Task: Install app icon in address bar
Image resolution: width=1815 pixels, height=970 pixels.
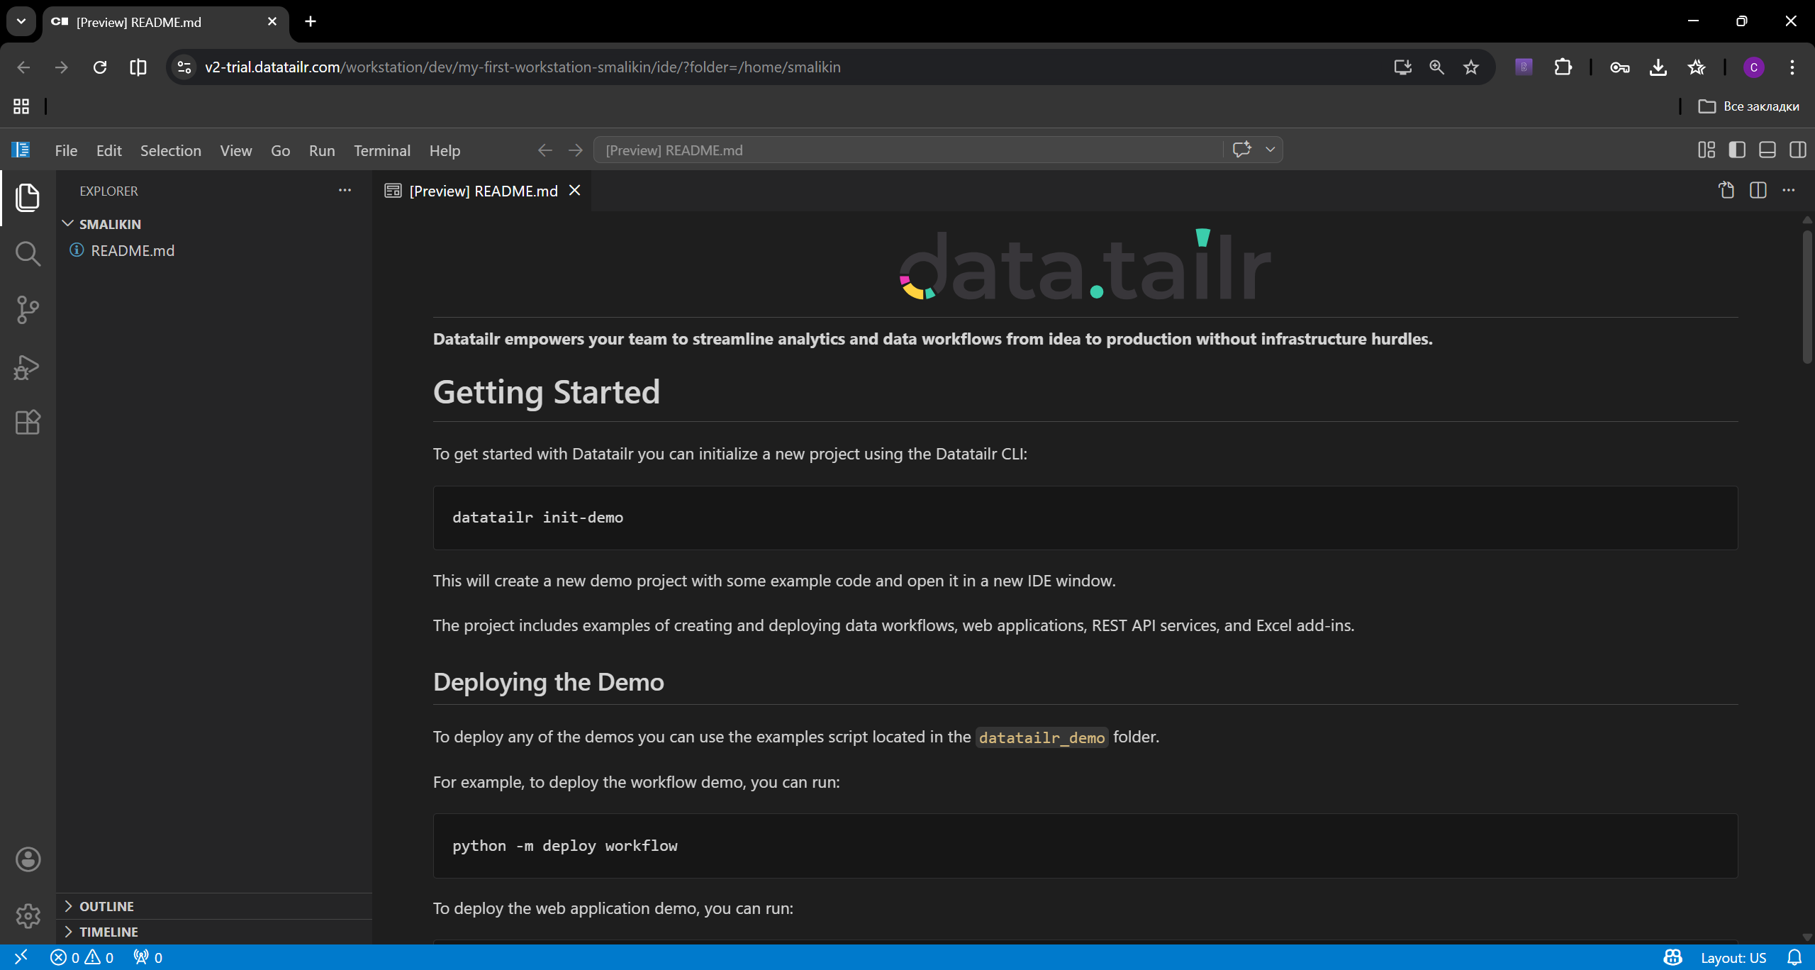Action: 1402,67
